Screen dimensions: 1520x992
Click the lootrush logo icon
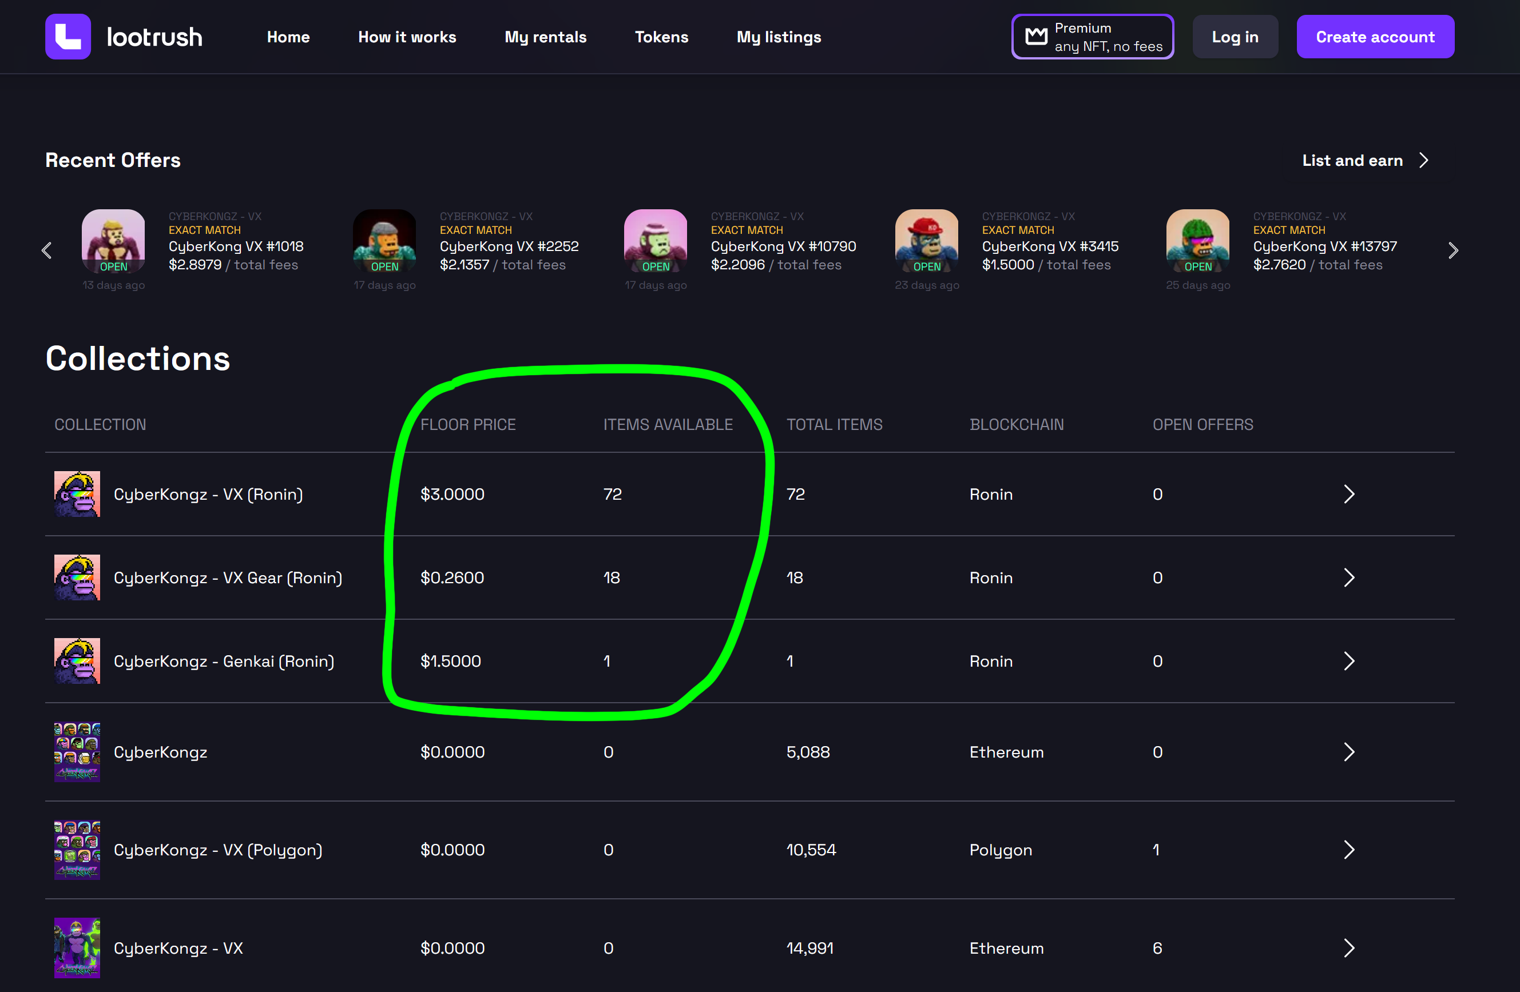68,37
